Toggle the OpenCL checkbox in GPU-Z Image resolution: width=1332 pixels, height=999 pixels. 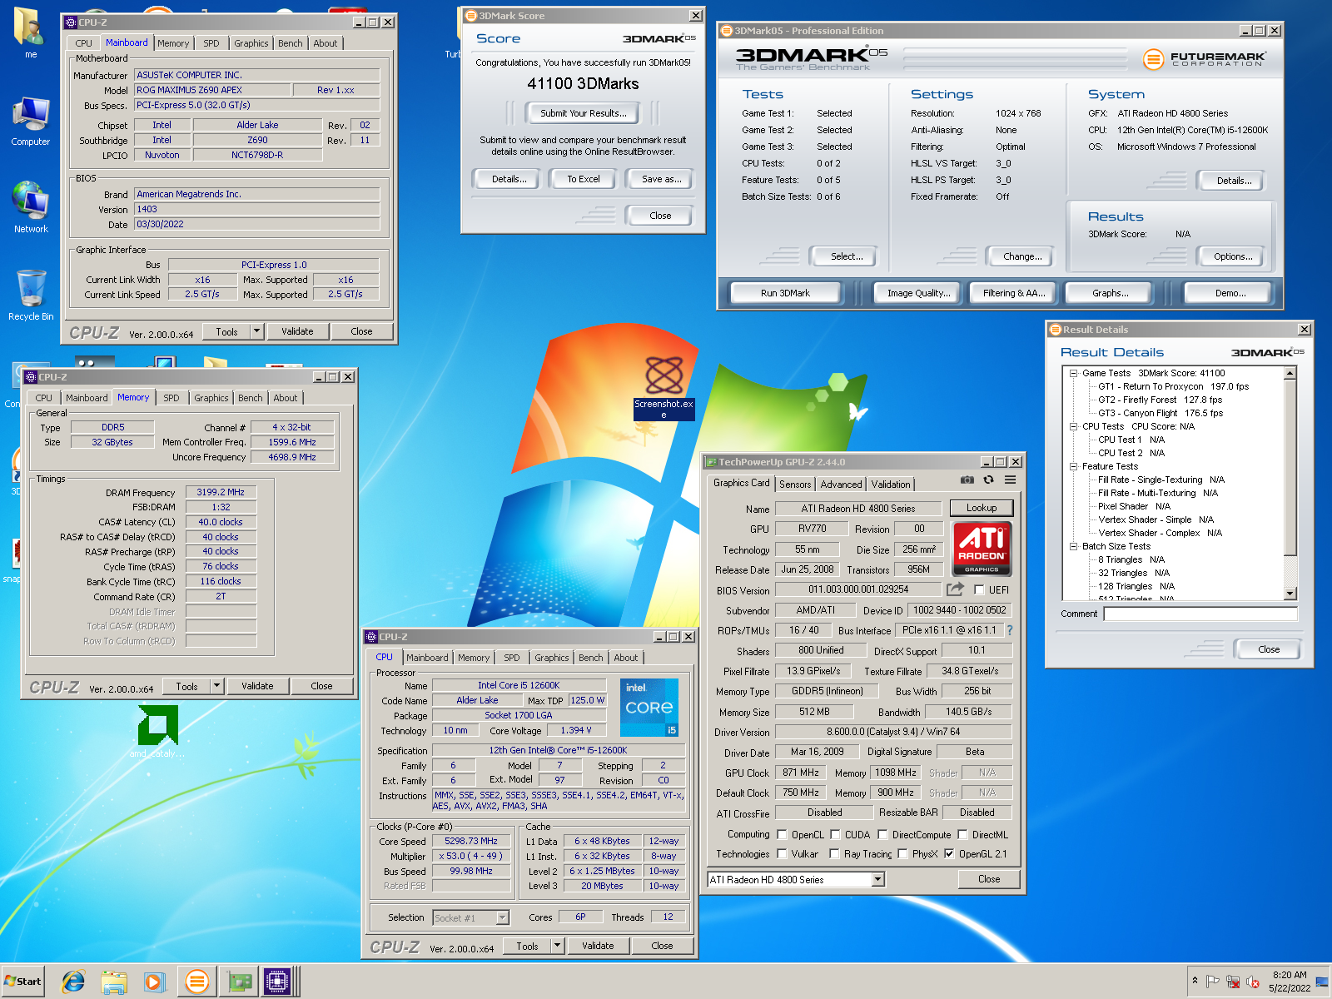pyautogui.click(x=782, y=834)
